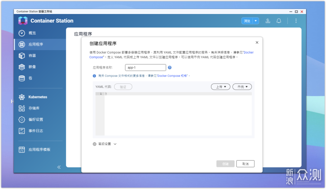Click the 验证 validate button

tap(123, 87)
